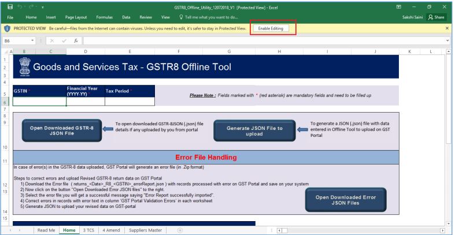Open the Page Layout tab
Viewport: 455px width, 235px height.
point(76,17)
